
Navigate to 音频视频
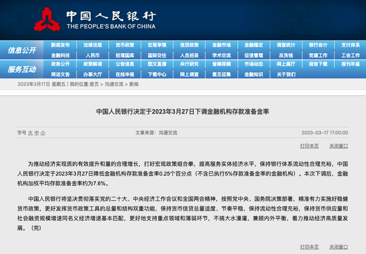click(222, 64)
